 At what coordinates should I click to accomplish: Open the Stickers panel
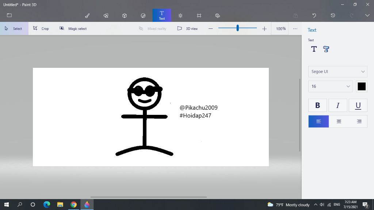(x=143, y=15)
